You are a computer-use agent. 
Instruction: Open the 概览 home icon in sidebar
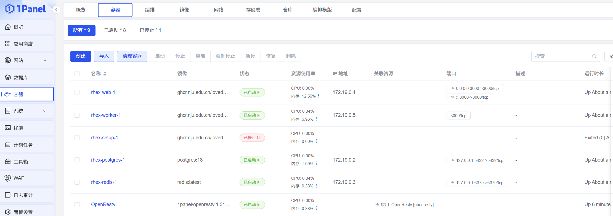8,27
